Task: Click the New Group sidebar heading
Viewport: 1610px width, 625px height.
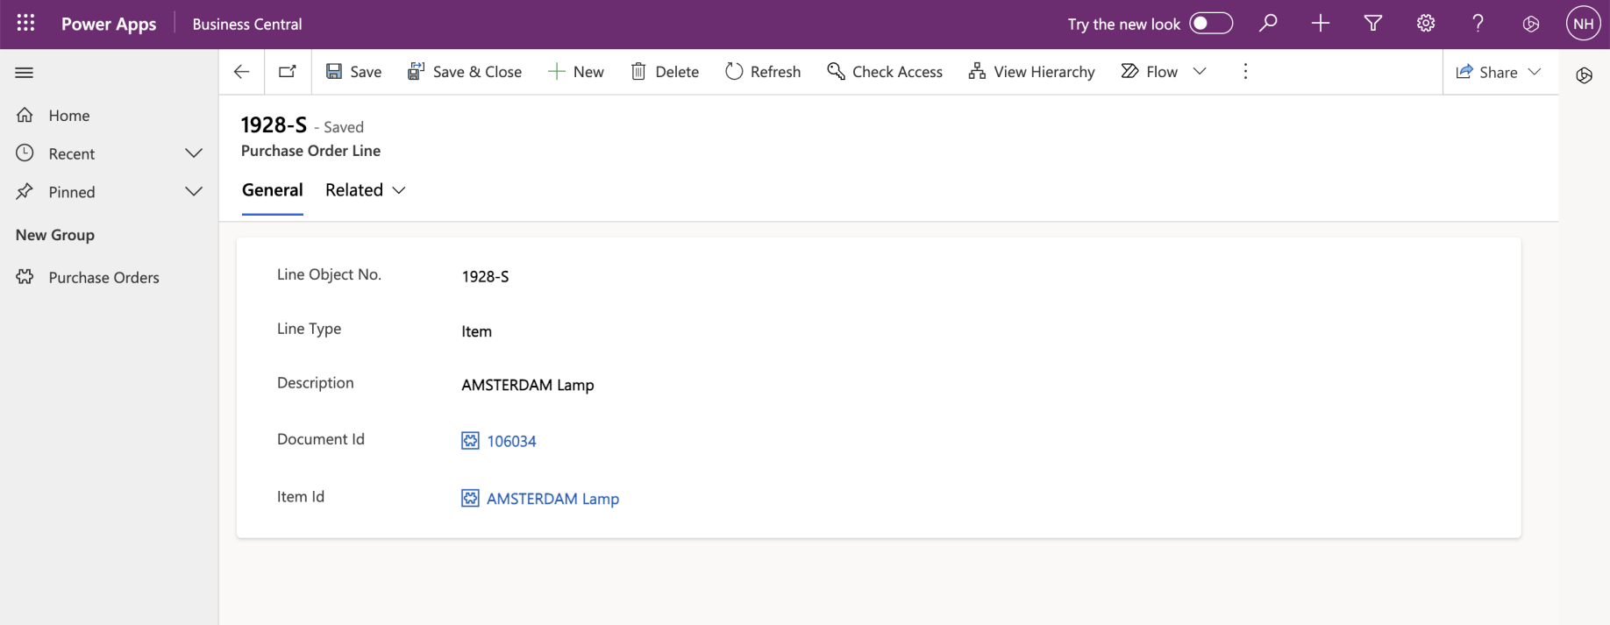Action: coord(55,235)
